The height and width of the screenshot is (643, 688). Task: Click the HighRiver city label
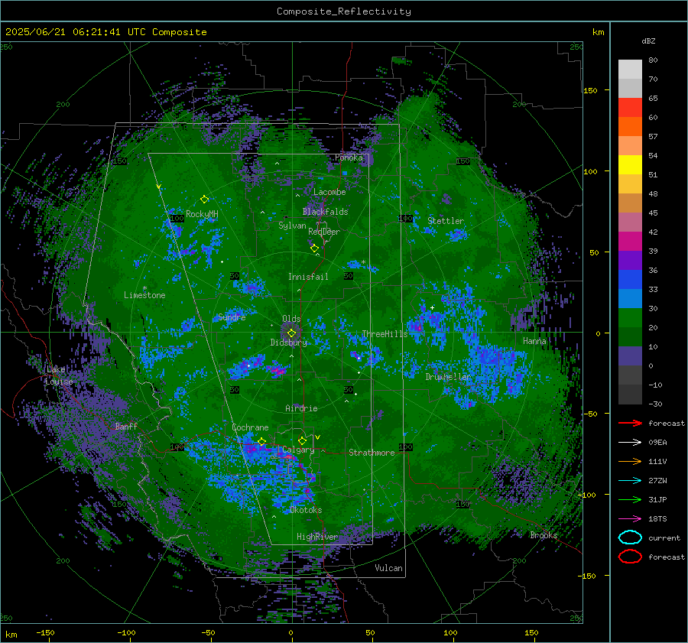point(317,537)
